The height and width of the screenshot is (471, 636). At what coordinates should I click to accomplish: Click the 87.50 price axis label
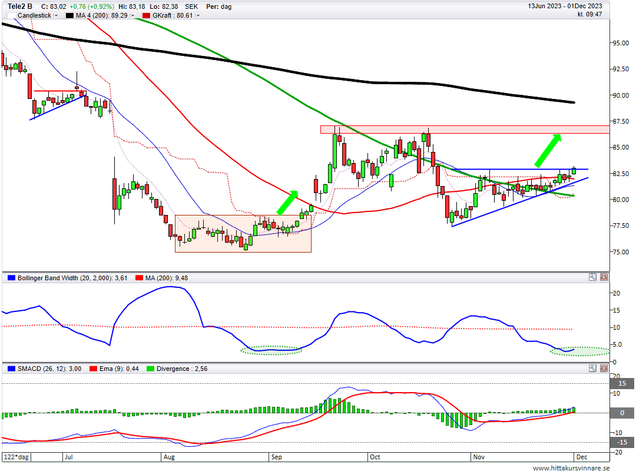coord(621,121)
